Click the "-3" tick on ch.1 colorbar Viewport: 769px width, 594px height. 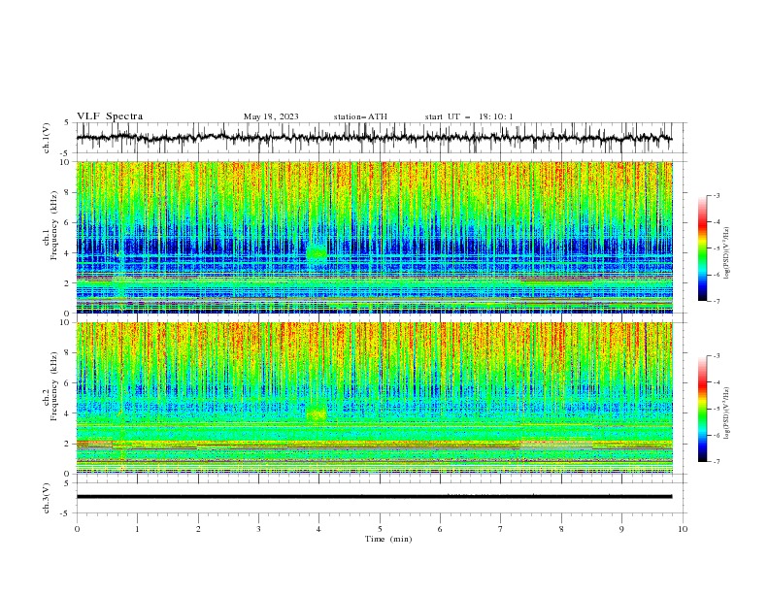coord(716,195)
